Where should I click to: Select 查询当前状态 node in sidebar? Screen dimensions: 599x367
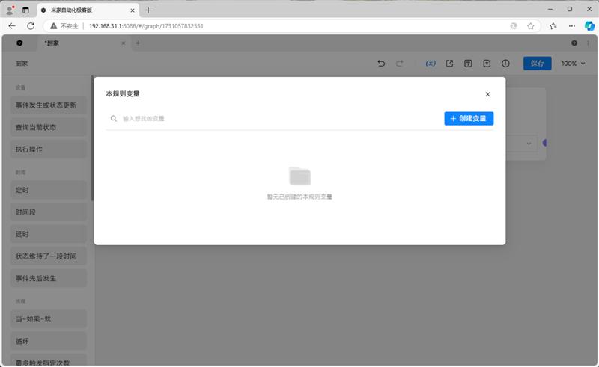pyautogui.click(x=49, y=127)
